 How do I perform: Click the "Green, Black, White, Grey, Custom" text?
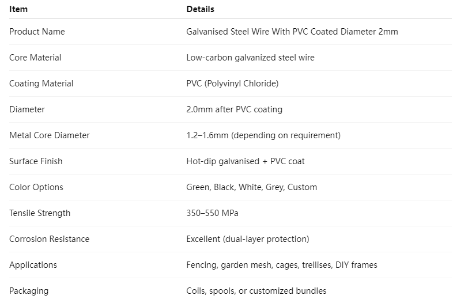251,187
